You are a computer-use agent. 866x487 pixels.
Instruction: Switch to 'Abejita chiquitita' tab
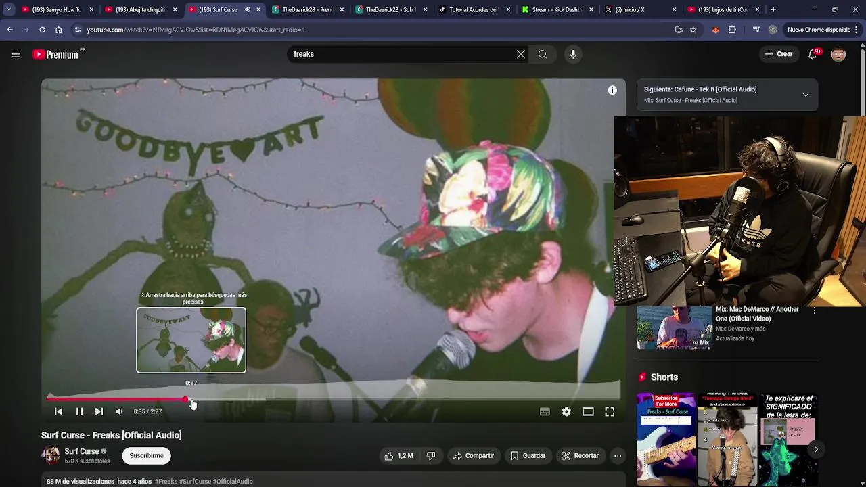(140, 9)
